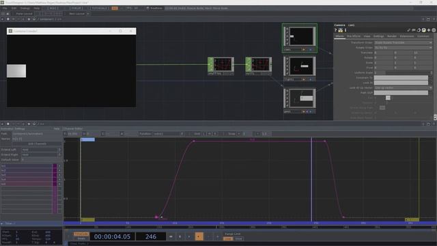The width and height of the screenshot is (437, 246).
Task: Toggle the bottom left-side flag on geo1
Action: 287,106
